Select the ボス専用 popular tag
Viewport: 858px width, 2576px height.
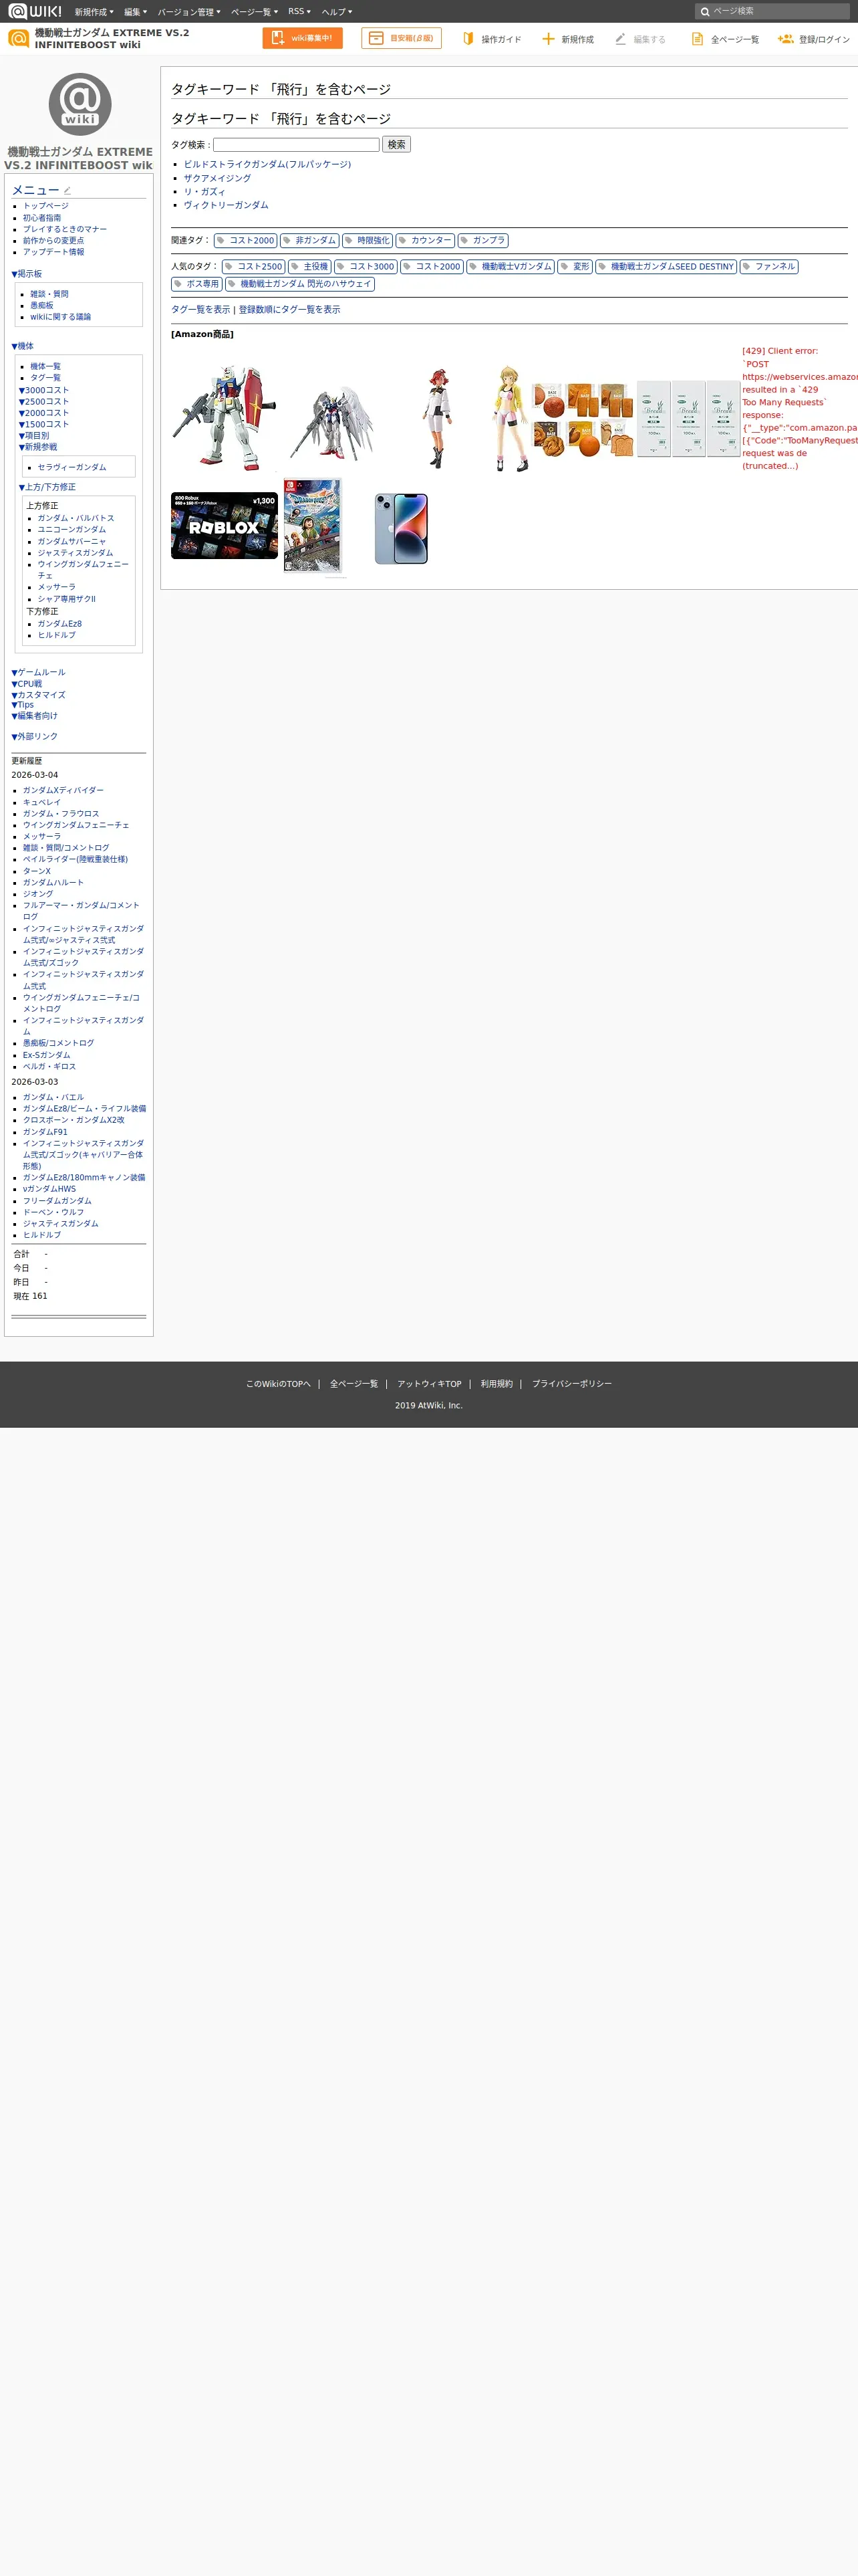tap(196, 284)
